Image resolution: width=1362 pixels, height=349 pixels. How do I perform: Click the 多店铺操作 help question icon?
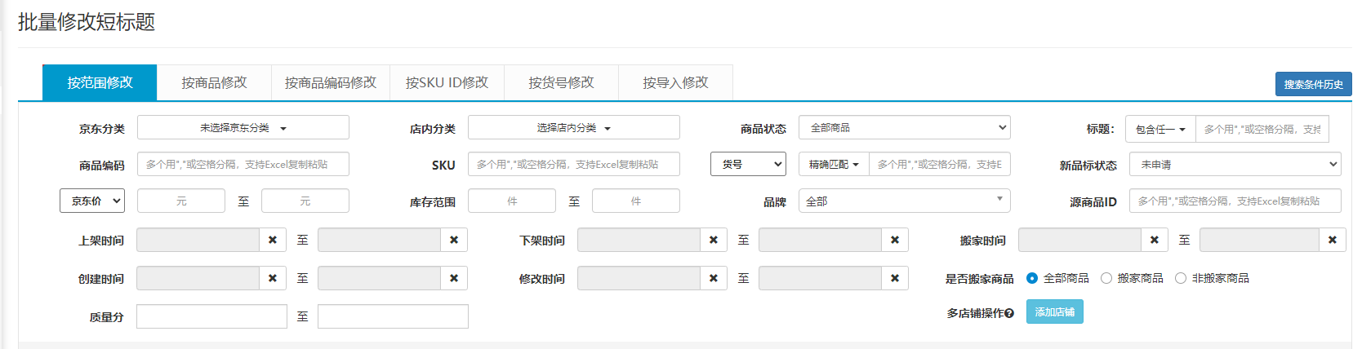click(x=1010, y=313)
